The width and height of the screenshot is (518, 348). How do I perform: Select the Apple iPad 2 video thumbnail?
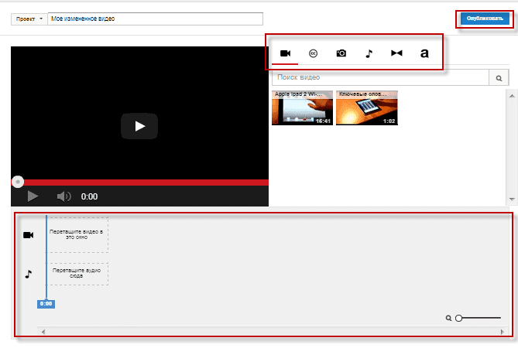click(x=302, y=107)
